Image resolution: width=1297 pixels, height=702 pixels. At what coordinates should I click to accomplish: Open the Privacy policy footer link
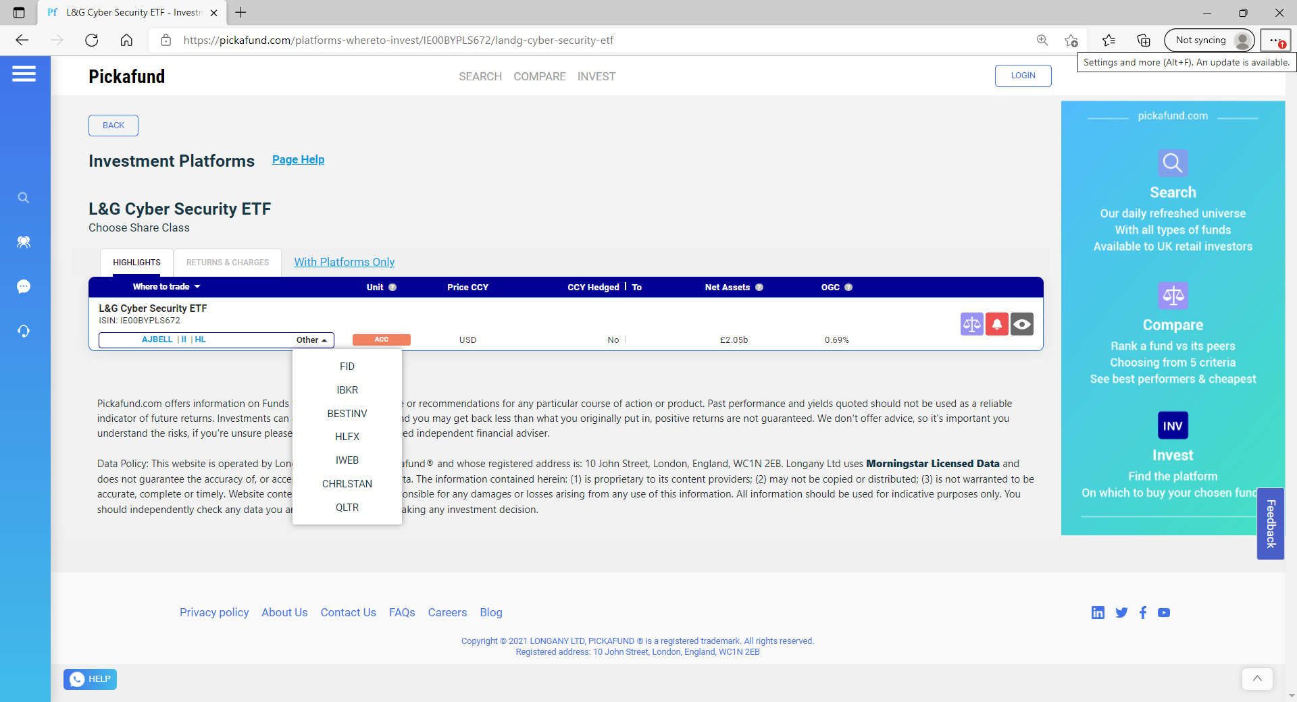[214, 612]
